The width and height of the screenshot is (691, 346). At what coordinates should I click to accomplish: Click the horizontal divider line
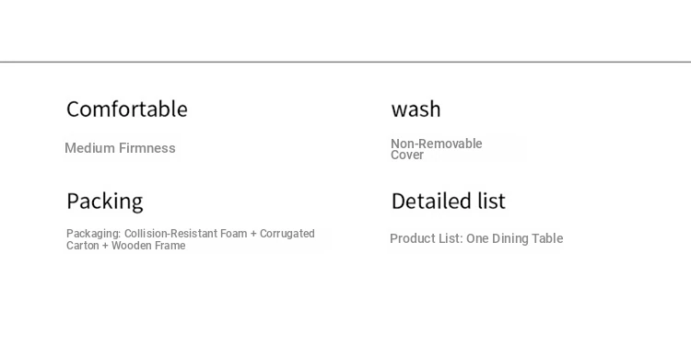tap(345, 62)
